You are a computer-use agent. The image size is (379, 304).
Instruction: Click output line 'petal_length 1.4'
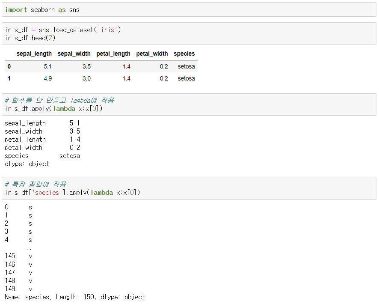[42, 140]
